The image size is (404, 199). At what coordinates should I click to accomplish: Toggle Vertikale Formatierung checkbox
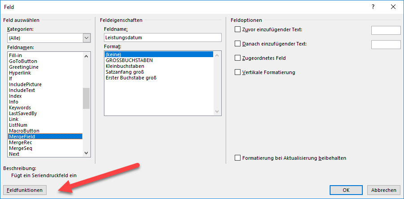[x=237, y=72]
